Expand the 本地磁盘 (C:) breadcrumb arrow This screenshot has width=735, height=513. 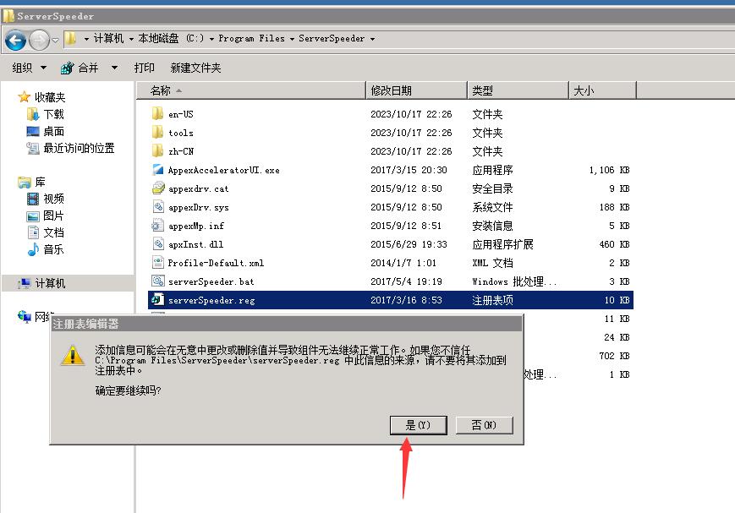click(212, 39)
